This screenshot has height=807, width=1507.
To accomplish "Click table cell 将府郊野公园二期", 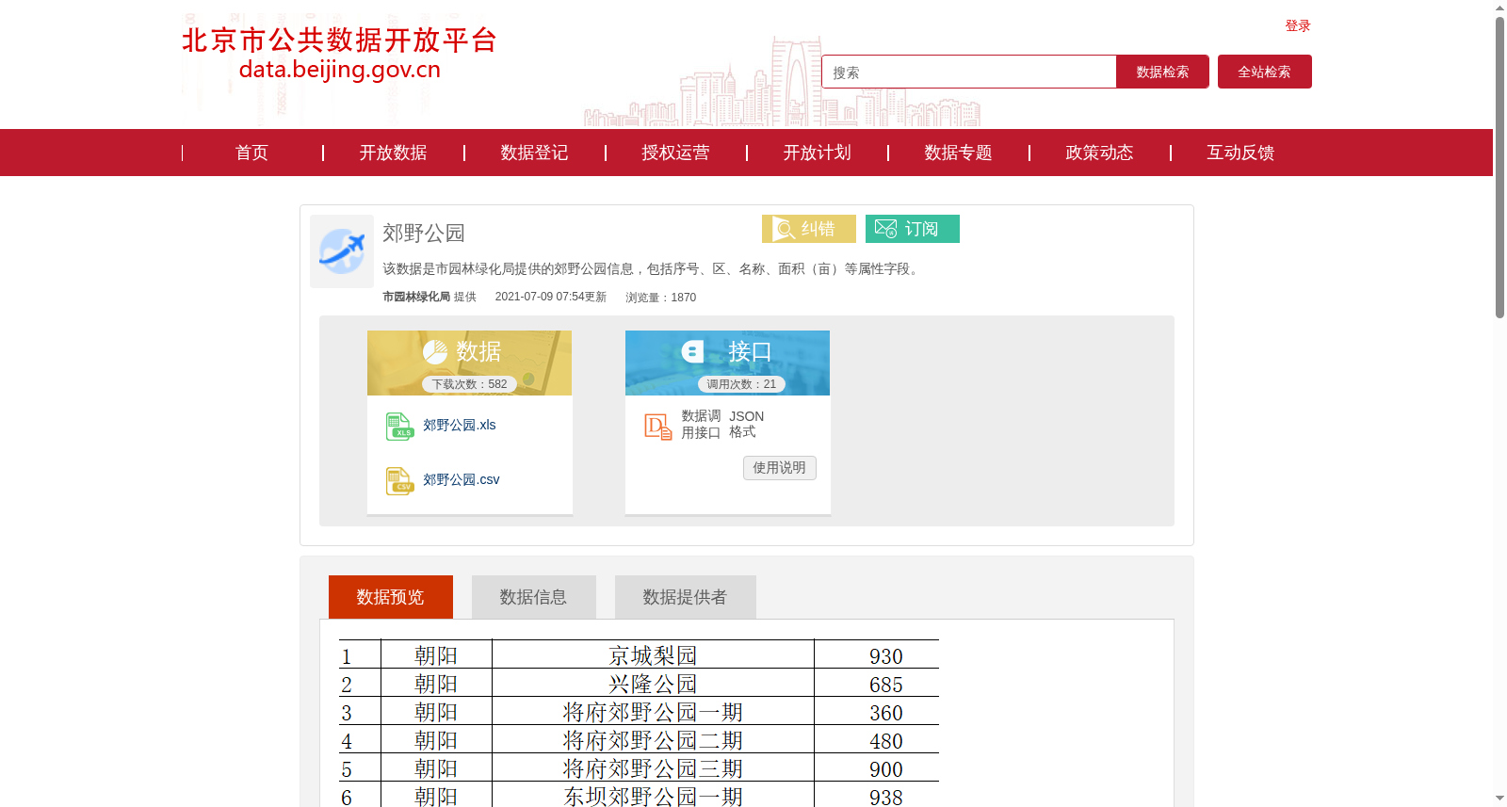I will click(x=653, y=740).
